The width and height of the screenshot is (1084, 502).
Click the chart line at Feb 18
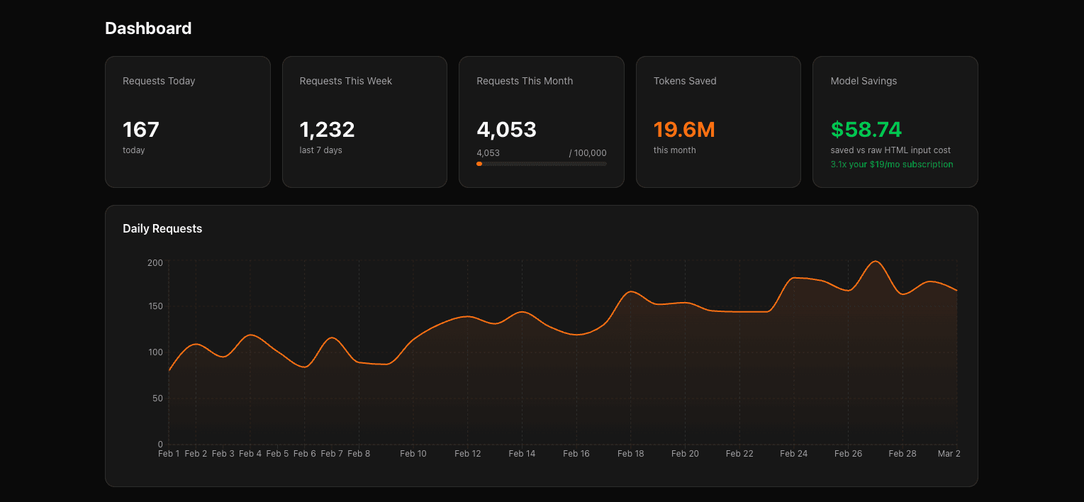(x=631, y=292)
